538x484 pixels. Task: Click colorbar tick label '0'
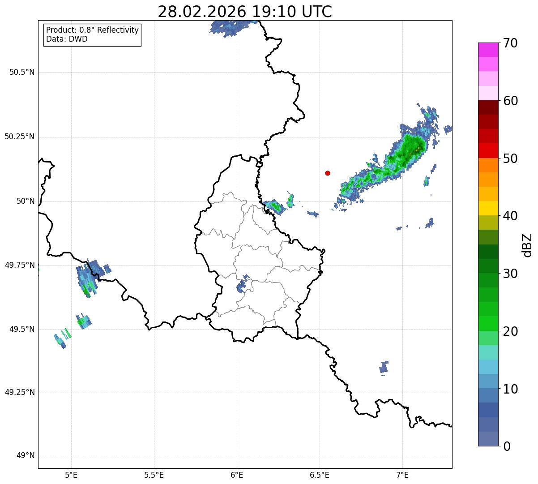click(x=507, y=446)
